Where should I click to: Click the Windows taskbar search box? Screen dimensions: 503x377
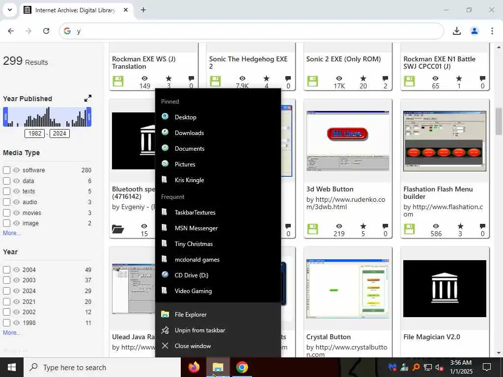point(102,367)
